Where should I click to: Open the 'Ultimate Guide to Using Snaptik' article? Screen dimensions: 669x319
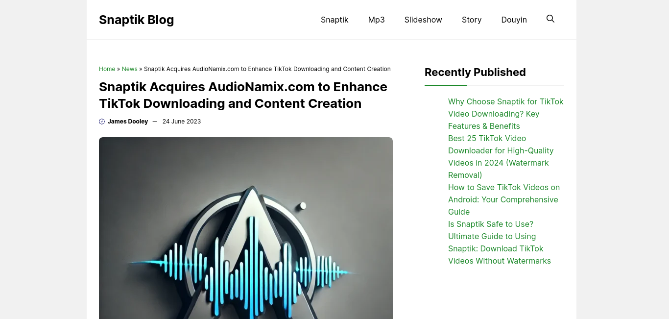pos(499,248)
